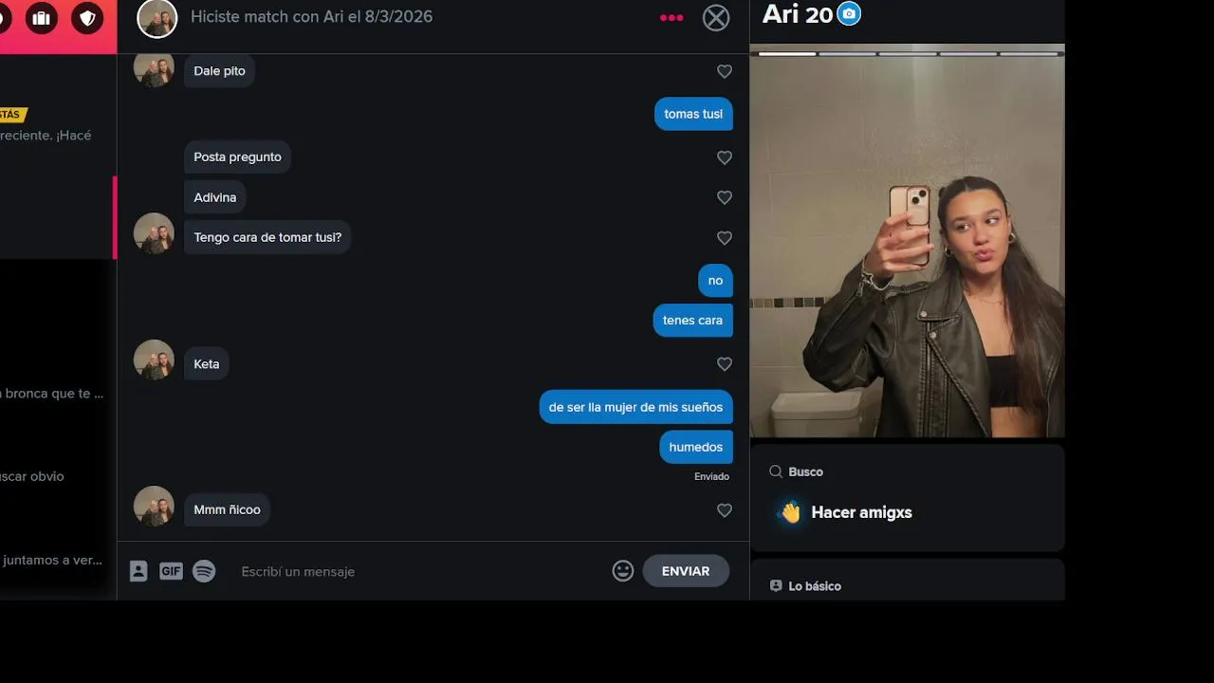The height and width of the screenshot is (683, 1214).
Task: Select the second photo indicator bar segment
Action: [848, 54]
